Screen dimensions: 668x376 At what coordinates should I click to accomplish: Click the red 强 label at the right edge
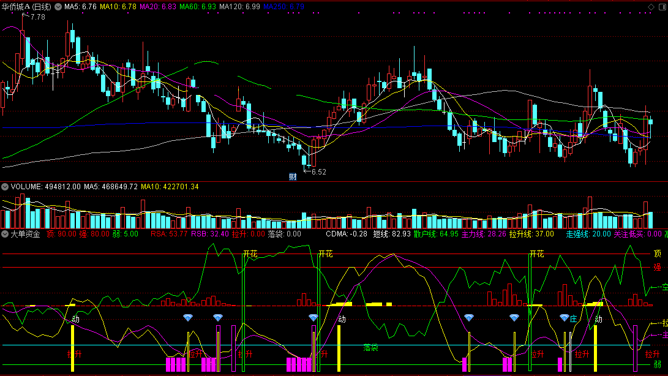[x=658, y=267]
